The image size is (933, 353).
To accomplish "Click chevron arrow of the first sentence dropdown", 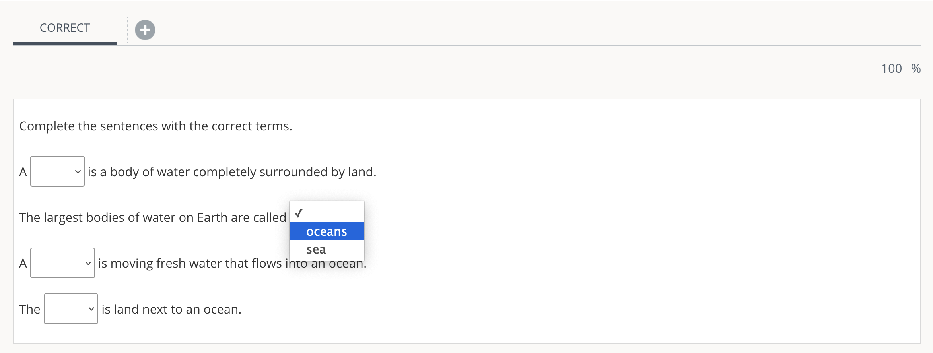I will coord(78,172).
